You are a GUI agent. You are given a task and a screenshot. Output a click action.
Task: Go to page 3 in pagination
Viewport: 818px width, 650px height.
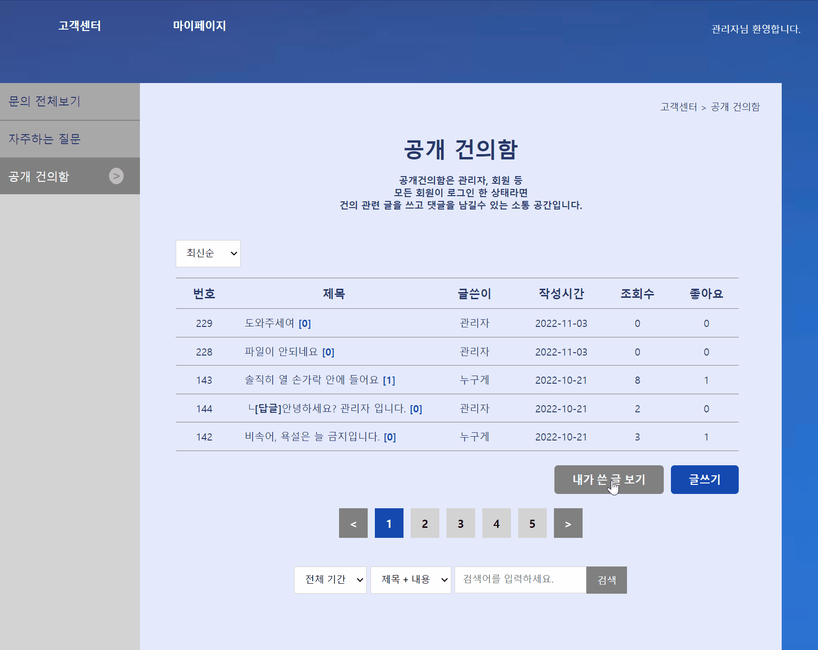pyautogui.click(x=460, y=523)
